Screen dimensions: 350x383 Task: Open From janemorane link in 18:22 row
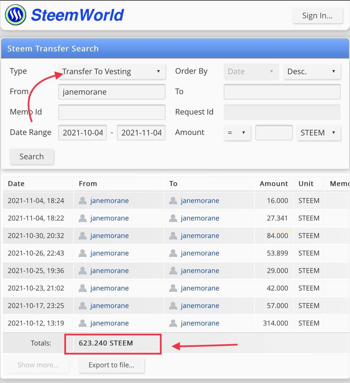(x=109, y=218)
